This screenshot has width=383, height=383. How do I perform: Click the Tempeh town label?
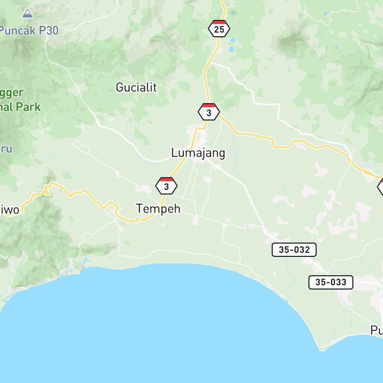coord(158,208)
